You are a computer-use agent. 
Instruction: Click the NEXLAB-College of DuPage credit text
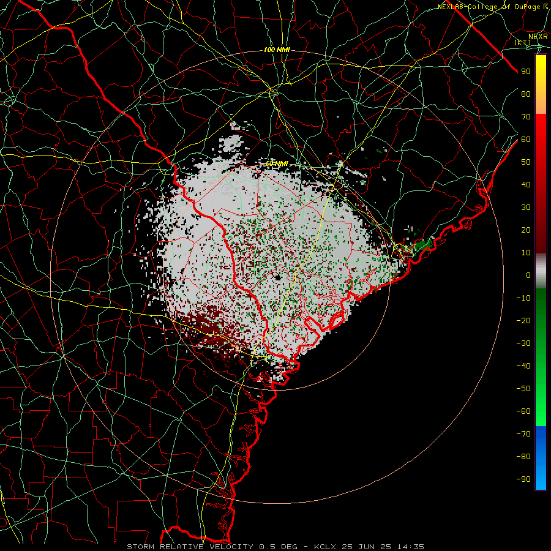click(x=492, y=7)
